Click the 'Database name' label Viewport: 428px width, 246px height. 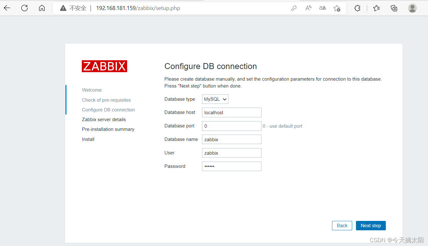pyautogui.click(x=181, y=139)
